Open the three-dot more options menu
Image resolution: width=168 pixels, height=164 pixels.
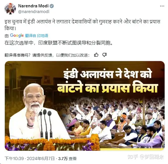(x=162, y=6)
